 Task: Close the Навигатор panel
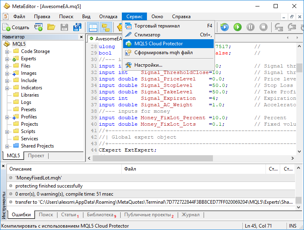coord(81,37)
